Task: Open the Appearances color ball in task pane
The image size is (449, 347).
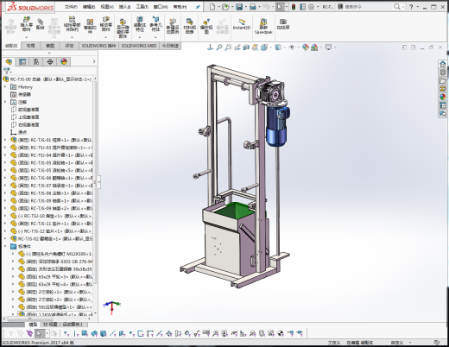Action: 443,97
